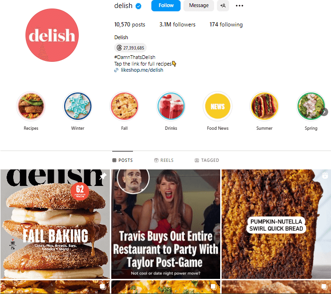Open the Threads badge 27,393,685

(130, 48)
